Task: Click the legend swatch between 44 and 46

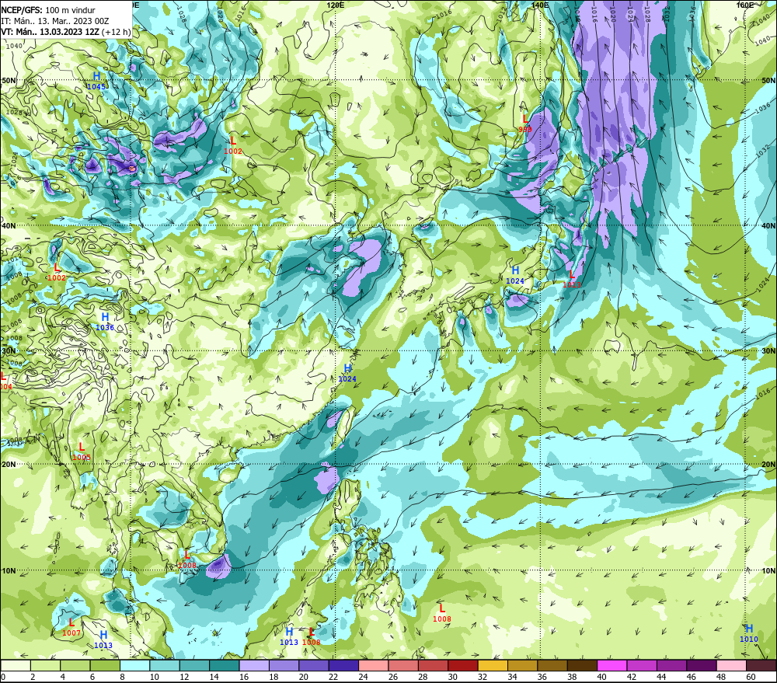Action: (671, 665)
